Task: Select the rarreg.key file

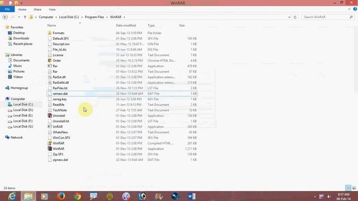Action: [x=60, y=99]
